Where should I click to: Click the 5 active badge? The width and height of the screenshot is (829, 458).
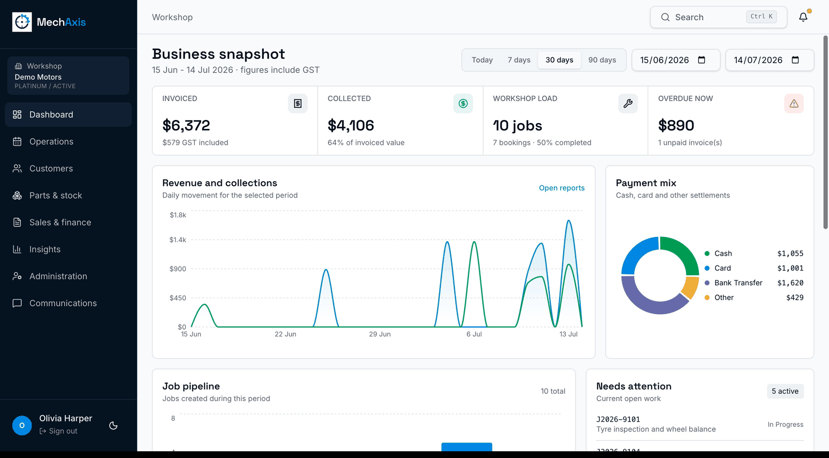[x=785, y=391]
